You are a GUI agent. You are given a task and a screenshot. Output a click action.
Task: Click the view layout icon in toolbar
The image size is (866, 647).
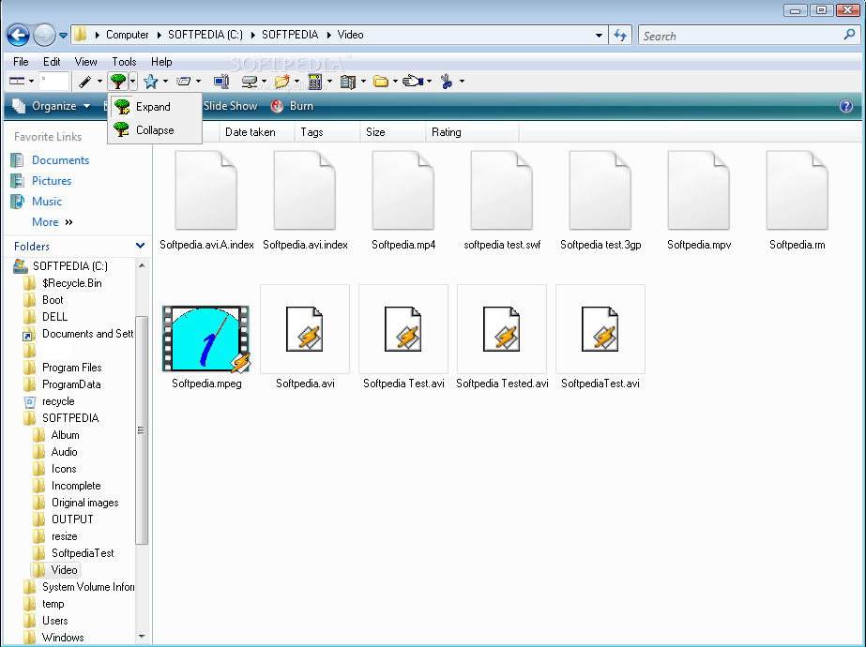pyautogui.click(x=17, y=82)
